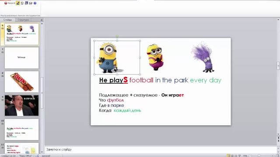Click the thumbnail pane scroll up arrow
The image size is (280, 157).
click(x=42, y=24)
